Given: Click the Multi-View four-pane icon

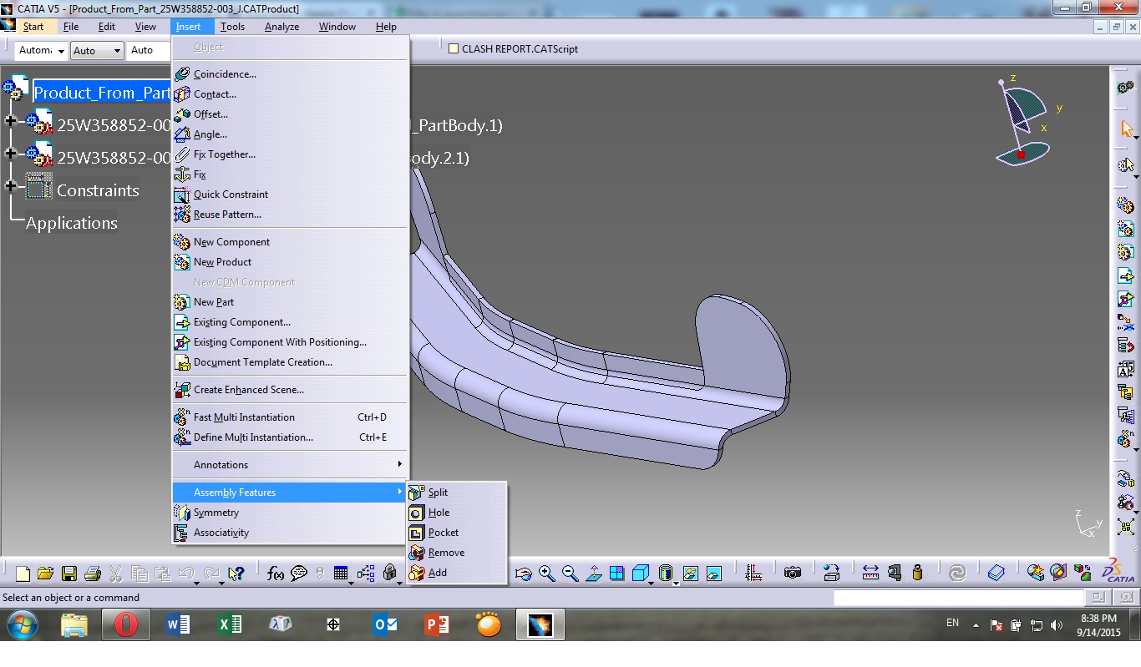Looking at the screenshot, I should [616, 574].
